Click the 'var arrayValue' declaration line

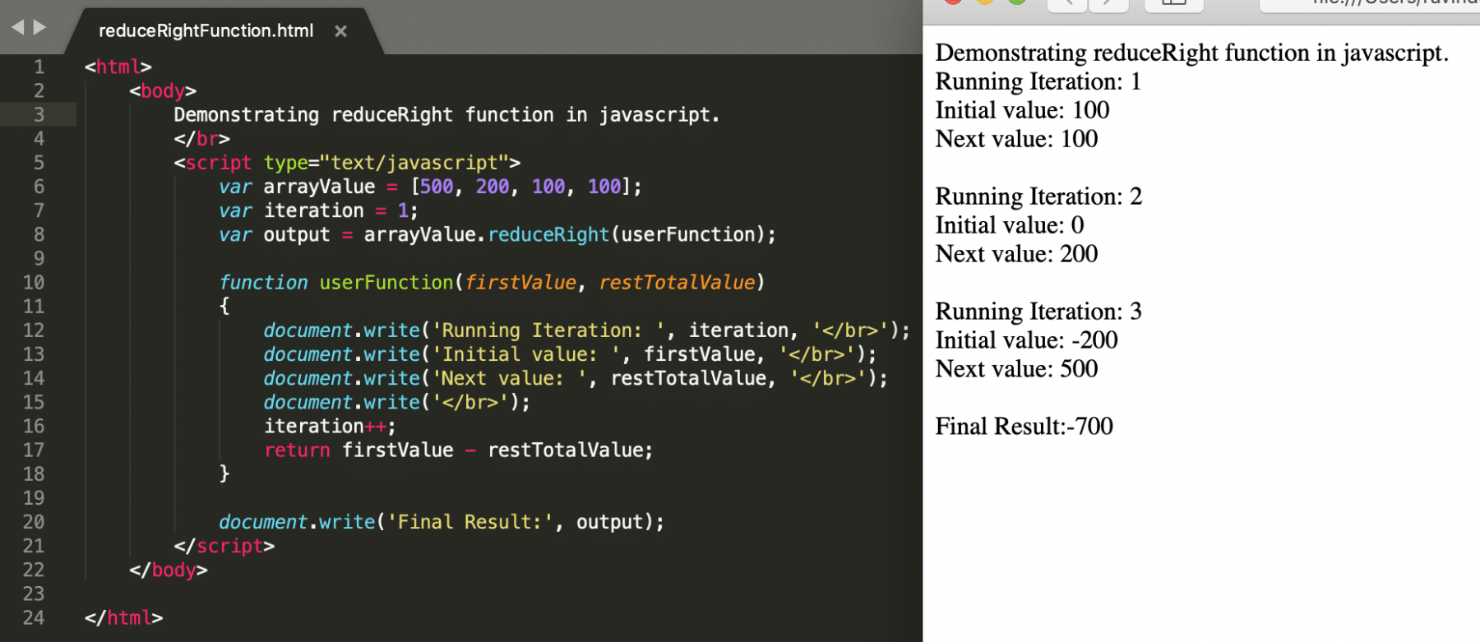click(x=430, y=187)
